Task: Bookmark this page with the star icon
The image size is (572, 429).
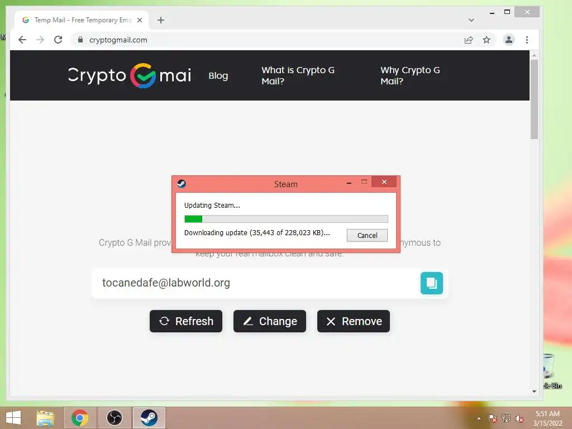Action: 487,40
